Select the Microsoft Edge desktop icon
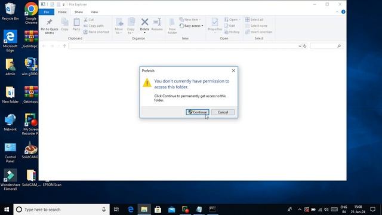Screen dimensions: 382x215 tap(10, 41)
